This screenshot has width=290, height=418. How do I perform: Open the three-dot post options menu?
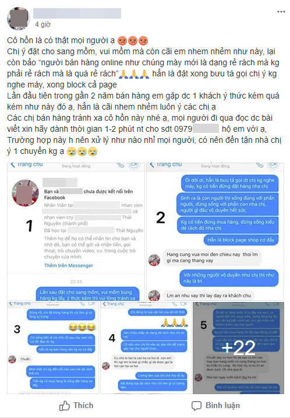281,12
